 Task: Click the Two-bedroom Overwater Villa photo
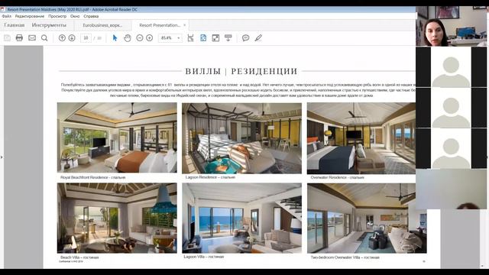point(367,218)
